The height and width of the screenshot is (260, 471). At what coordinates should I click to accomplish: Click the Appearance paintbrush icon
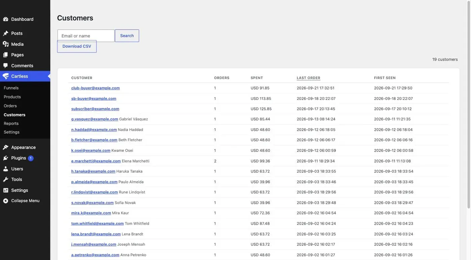6,147
